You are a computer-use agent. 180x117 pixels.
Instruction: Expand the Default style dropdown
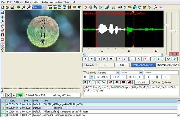coord(118,72)
